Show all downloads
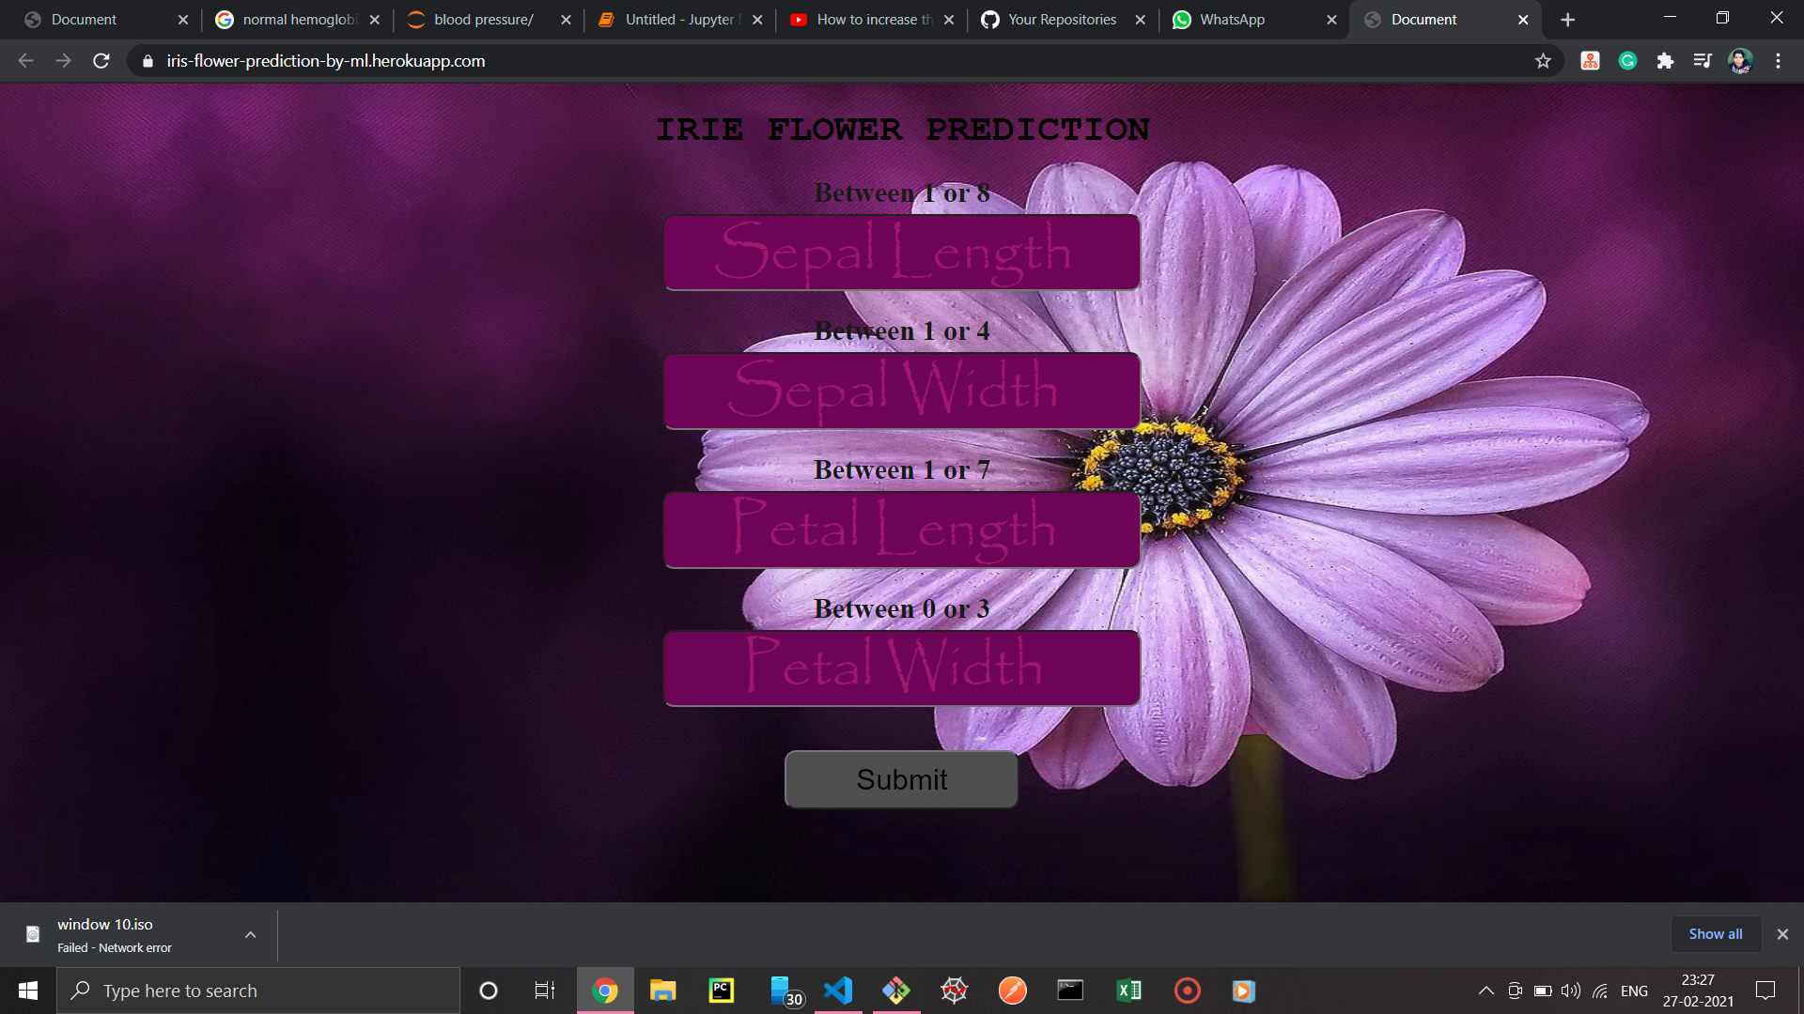 point(1715,934)
